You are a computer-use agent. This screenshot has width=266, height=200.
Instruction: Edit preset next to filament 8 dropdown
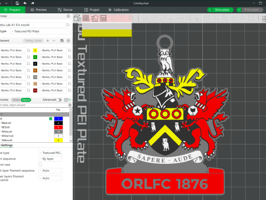click(70, 71)
